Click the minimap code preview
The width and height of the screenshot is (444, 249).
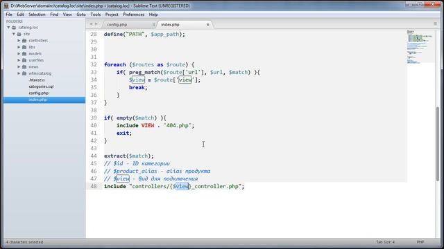(x=421, y=46)
